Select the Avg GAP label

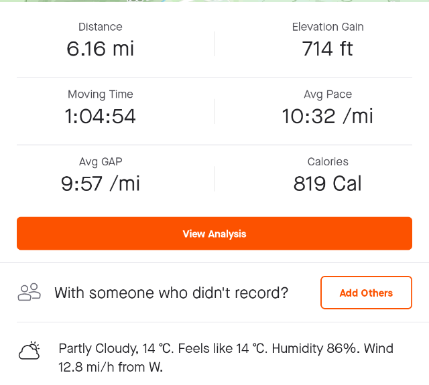[x=101, y=161]
